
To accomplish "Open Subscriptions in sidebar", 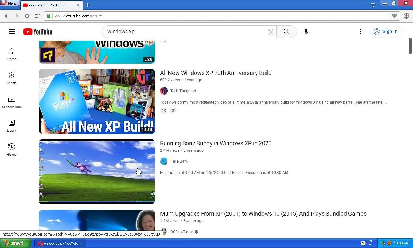I will click(12, 102).
